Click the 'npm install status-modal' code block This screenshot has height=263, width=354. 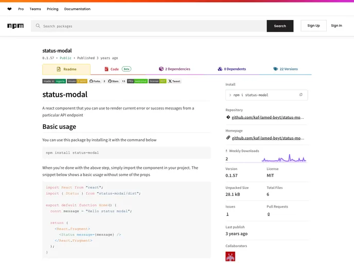click(x=127, y=153)
